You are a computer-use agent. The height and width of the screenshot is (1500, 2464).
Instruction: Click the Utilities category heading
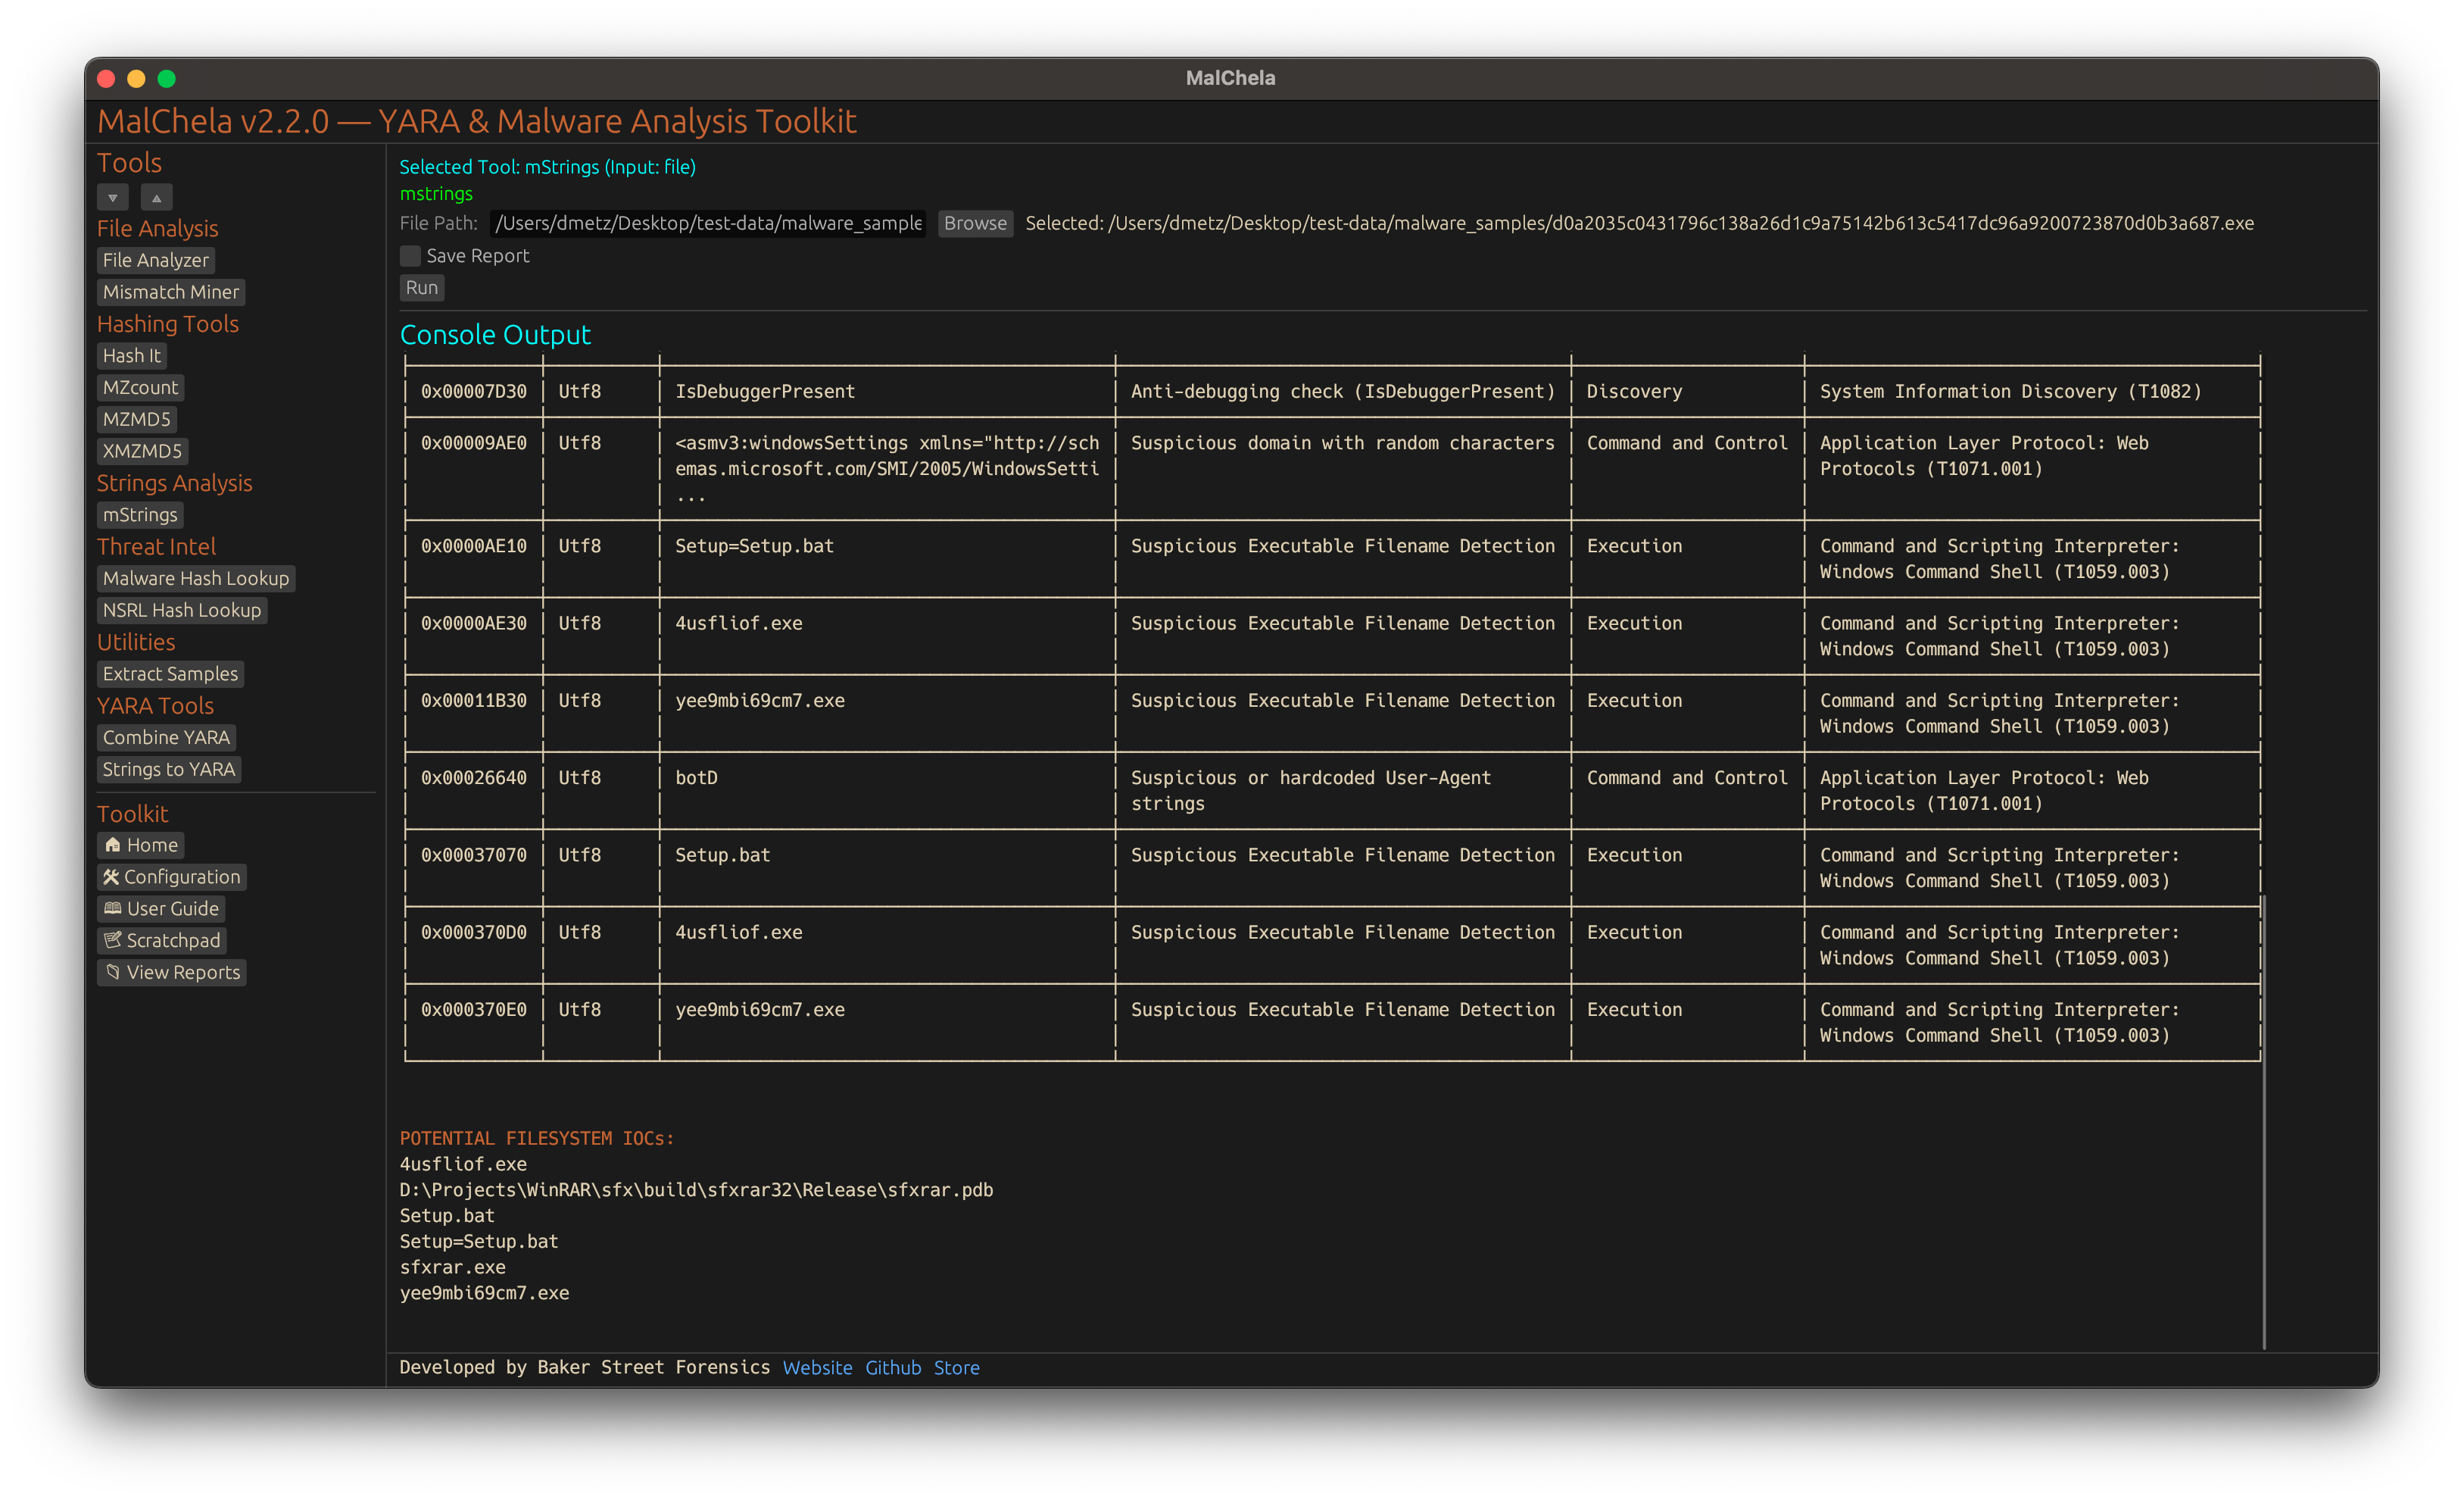136,642
